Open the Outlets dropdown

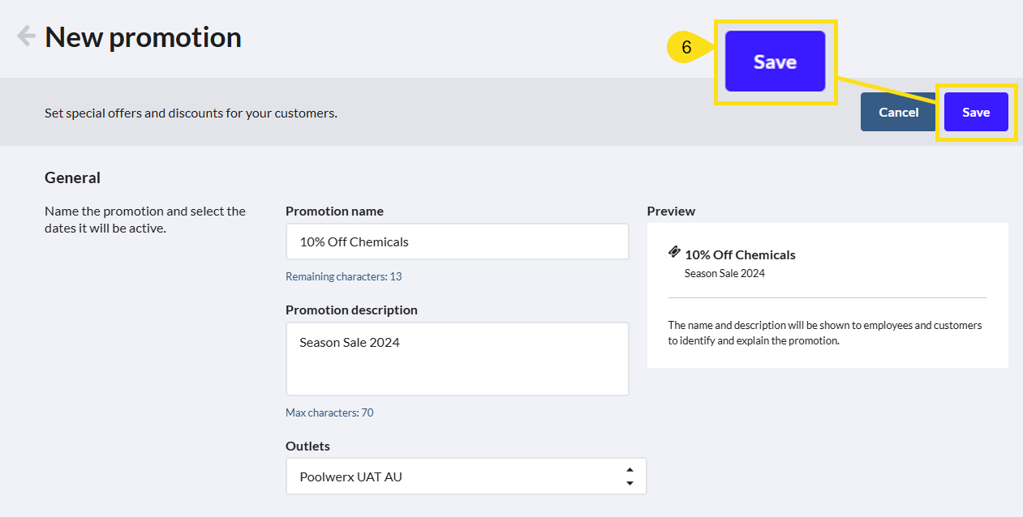click(x=466, y=476)
